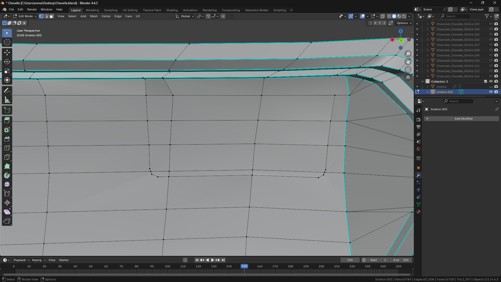Open viewport shading options dropdown
This screenshot has width=501, height=282.
click(409, 16)
